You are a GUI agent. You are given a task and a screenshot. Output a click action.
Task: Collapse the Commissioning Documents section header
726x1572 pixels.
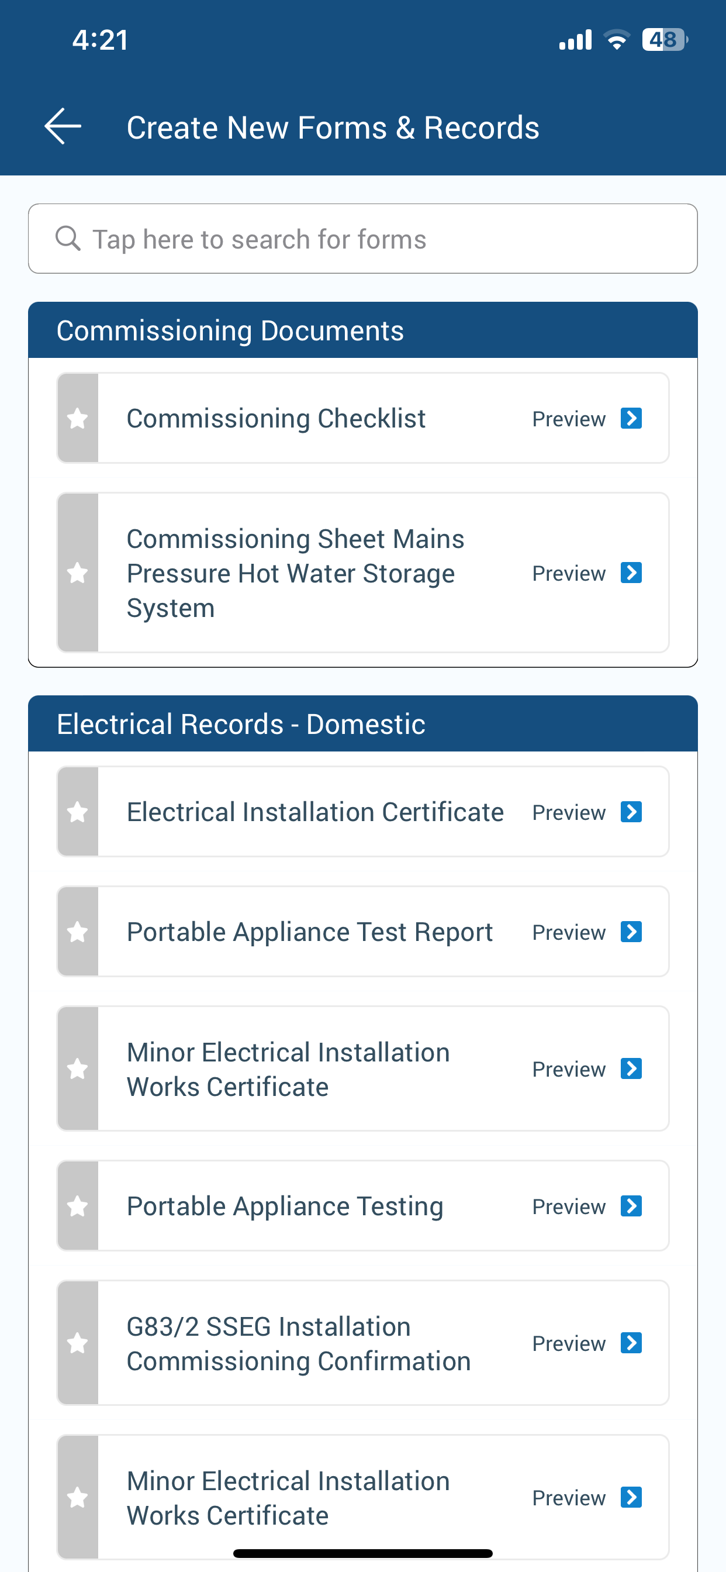[362, 330]
